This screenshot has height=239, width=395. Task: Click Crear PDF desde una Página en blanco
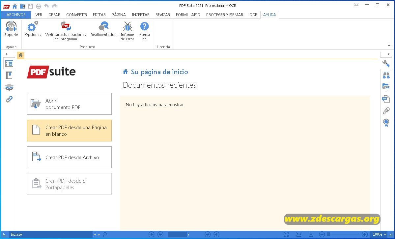[69, 131]
